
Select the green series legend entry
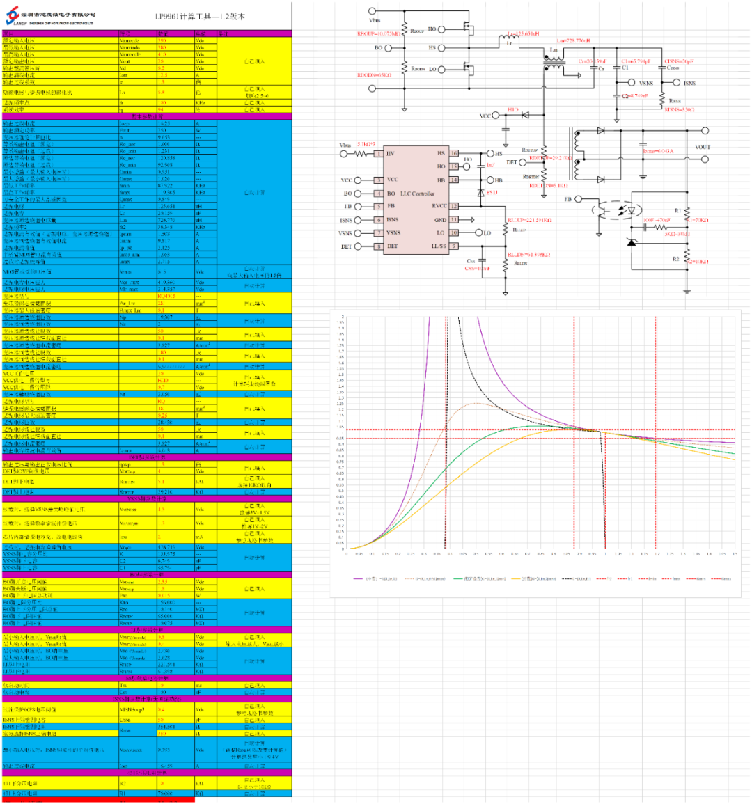pos(479,579)
